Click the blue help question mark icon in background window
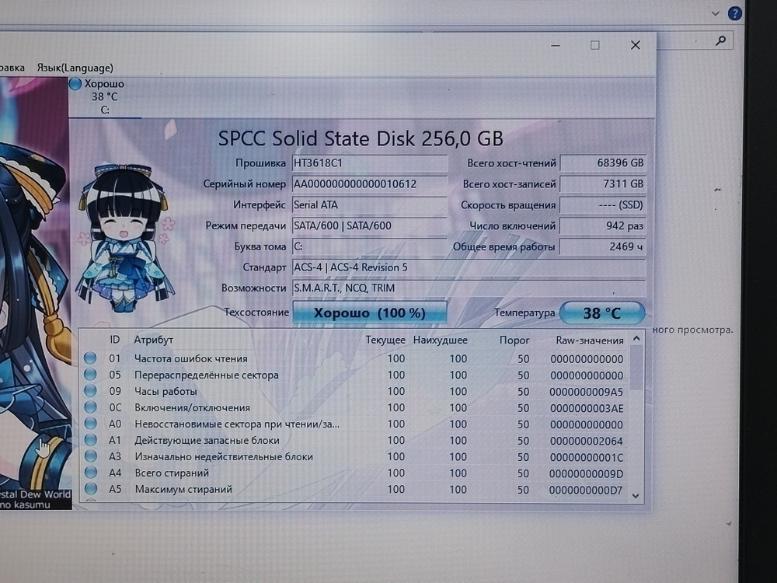This screenshot has height=583, width=777. pyautogui.click(x=734, y=13)
